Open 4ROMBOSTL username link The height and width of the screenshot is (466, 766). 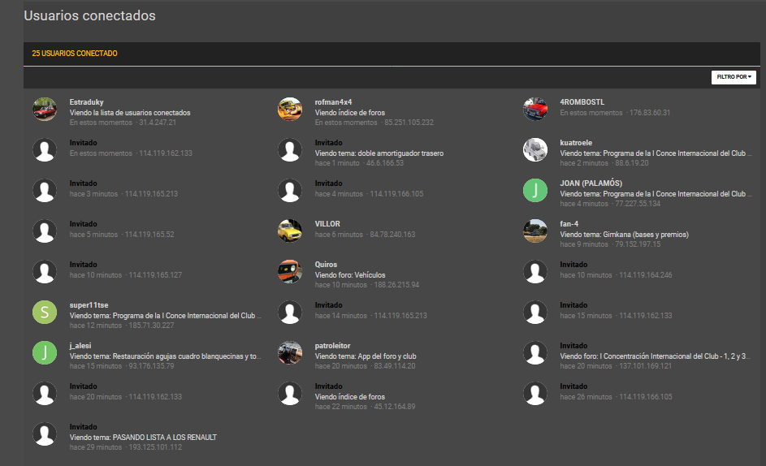click(582, 102)
